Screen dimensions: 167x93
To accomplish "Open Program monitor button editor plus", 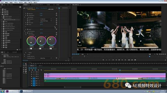I will pos(165,60).
